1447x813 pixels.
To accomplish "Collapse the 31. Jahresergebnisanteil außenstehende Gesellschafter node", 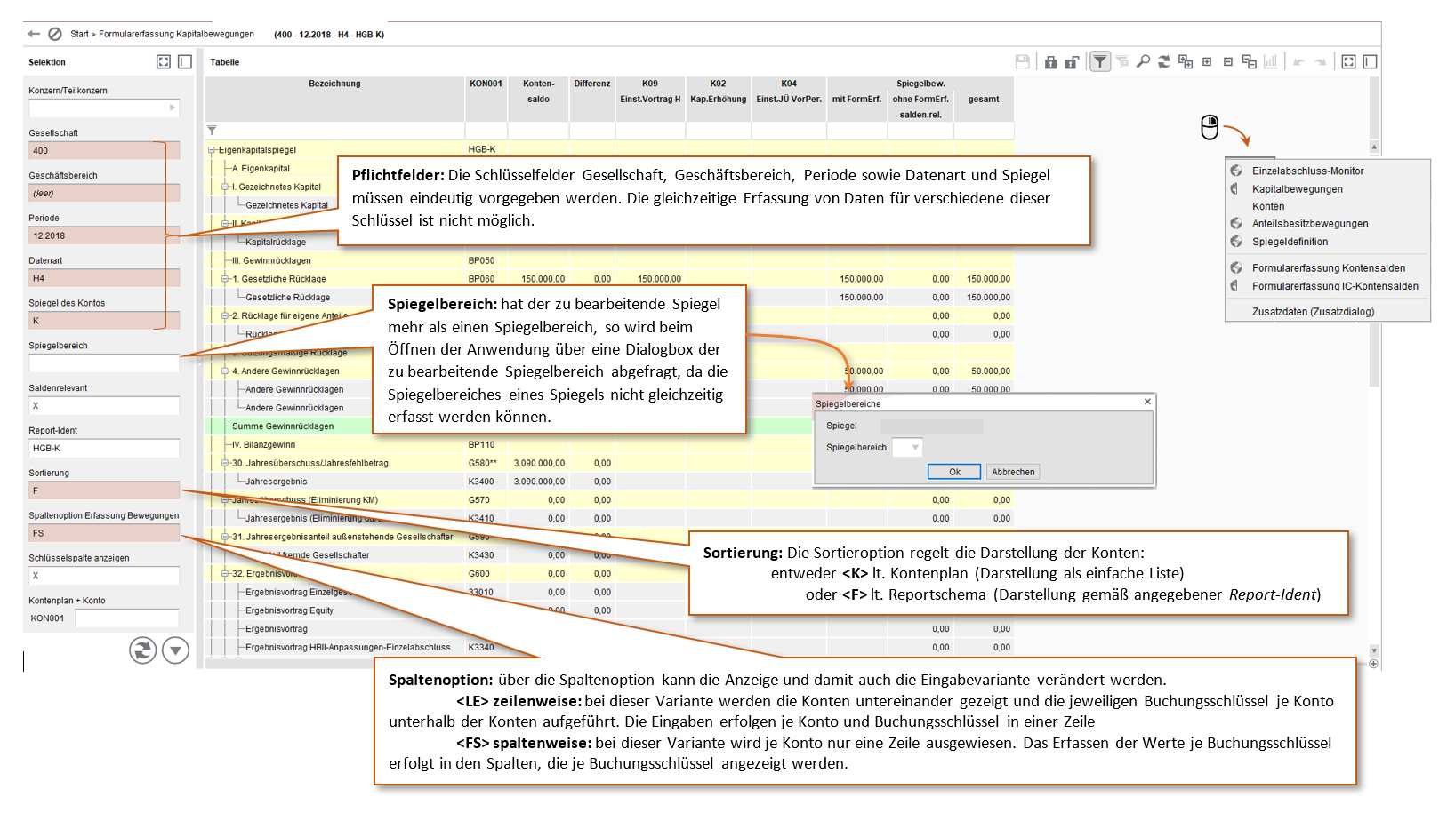I will tap(226, 537).
